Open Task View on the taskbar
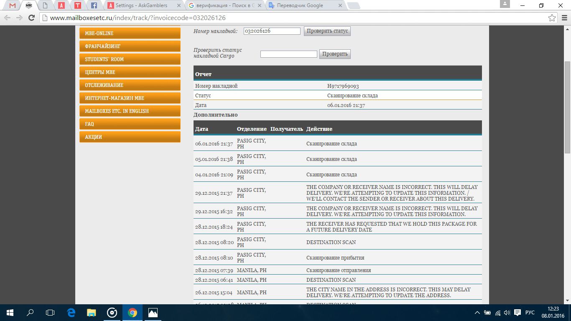571x321 pixels. 50,313
